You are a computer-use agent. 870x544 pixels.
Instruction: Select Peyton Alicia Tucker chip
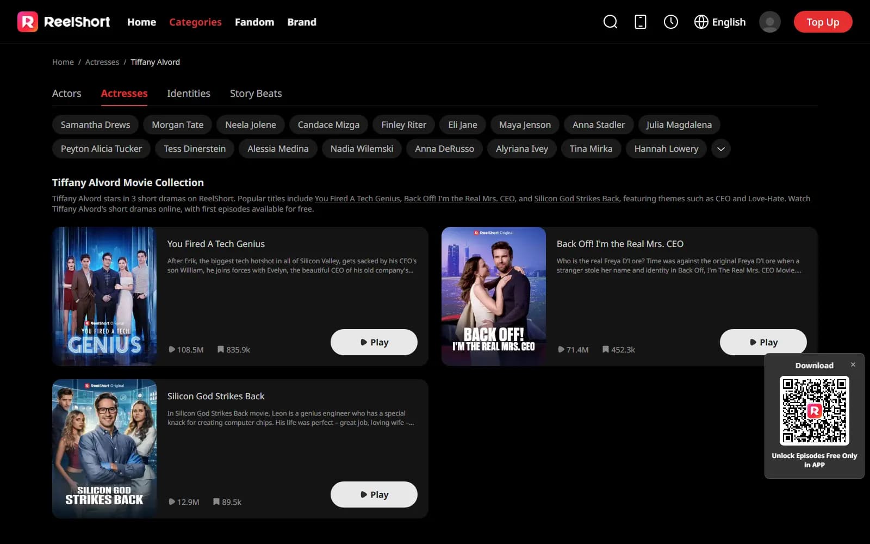(101, 149)
